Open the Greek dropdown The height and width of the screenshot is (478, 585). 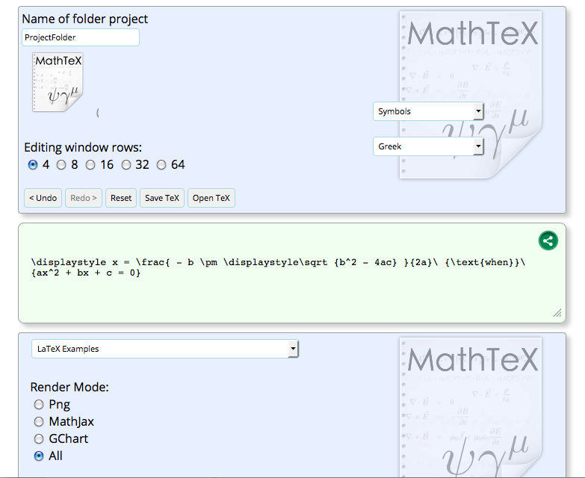(428, 146)
